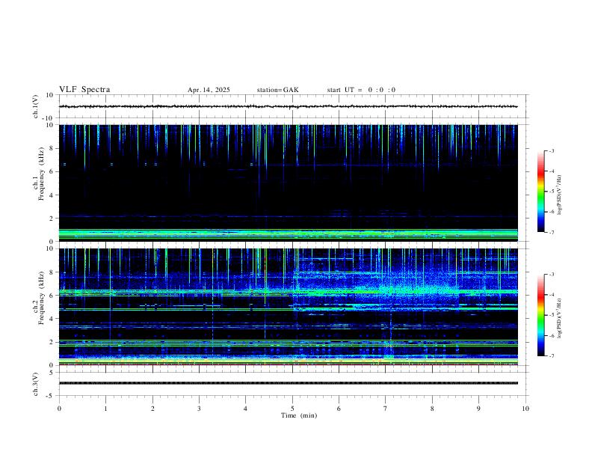Click the ch.2 frequency axis 4 kHz tick label
Screen dimensions: 592x458
[52, 319]
